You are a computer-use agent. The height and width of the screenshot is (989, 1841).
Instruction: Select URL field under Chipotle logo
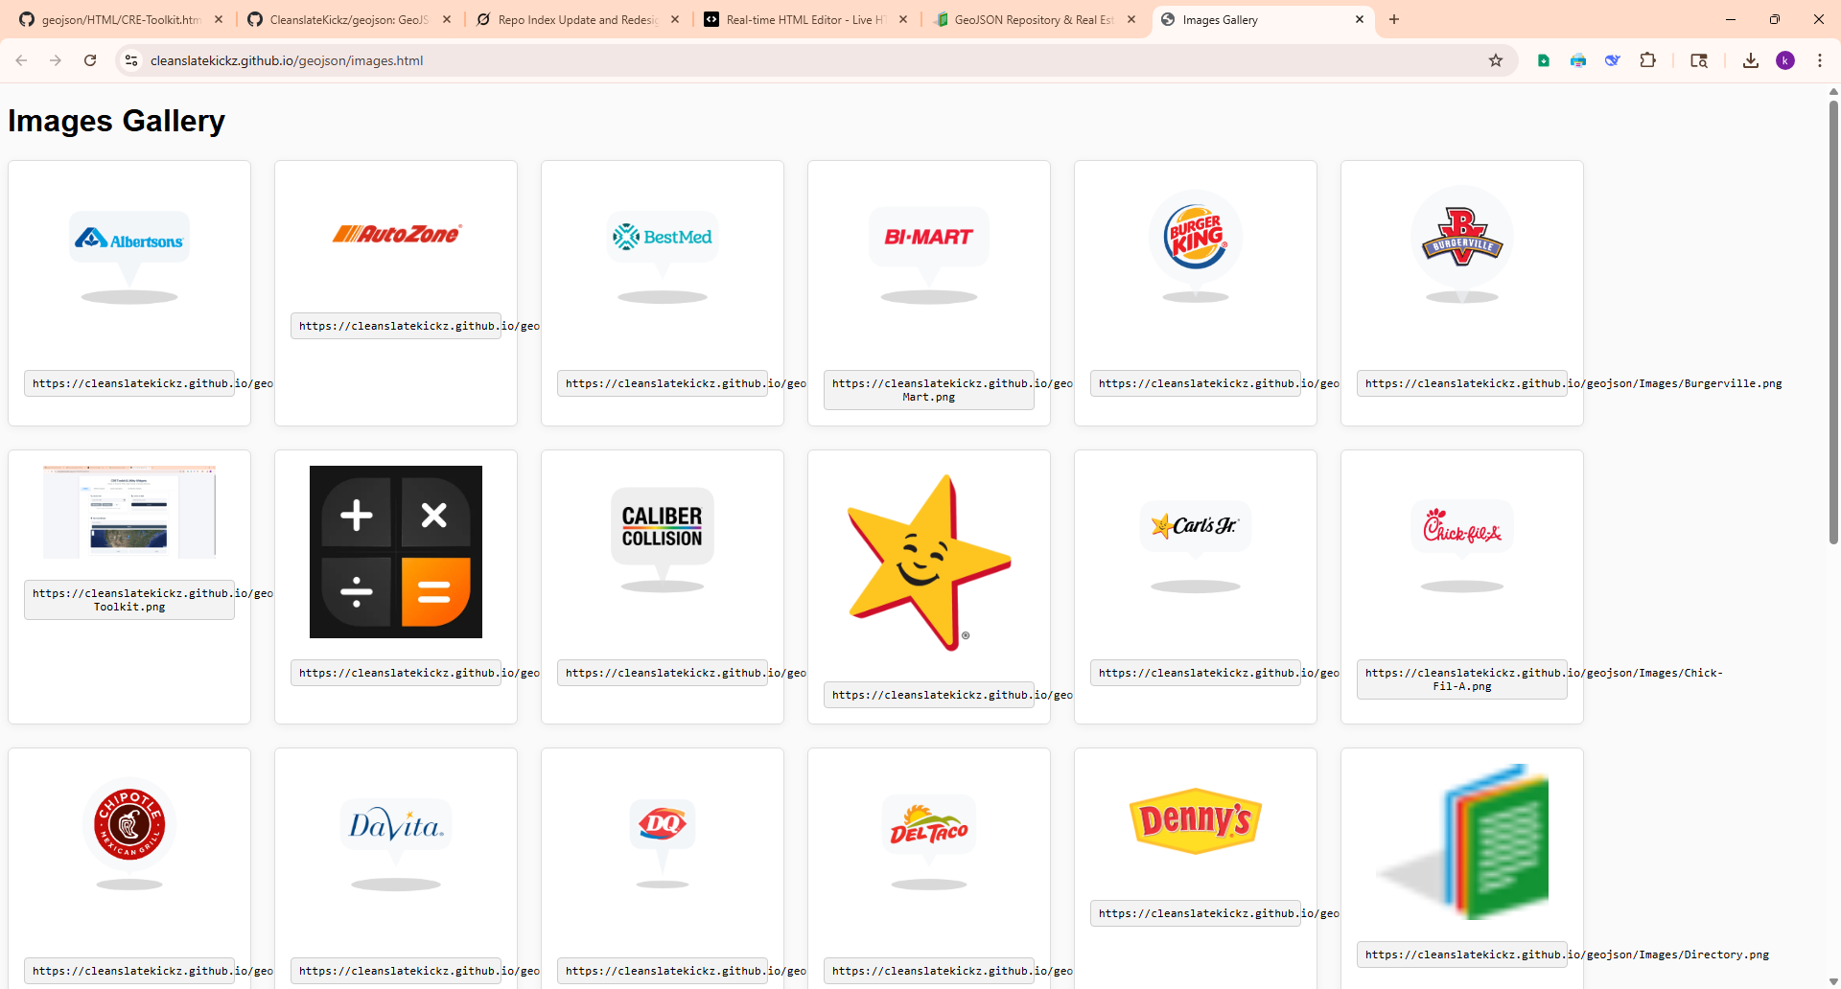[129, 971]
